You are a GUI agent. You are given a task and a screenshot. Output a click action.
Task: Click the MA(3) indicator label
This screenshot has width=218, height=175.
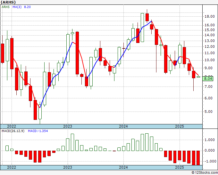[17, 7]
